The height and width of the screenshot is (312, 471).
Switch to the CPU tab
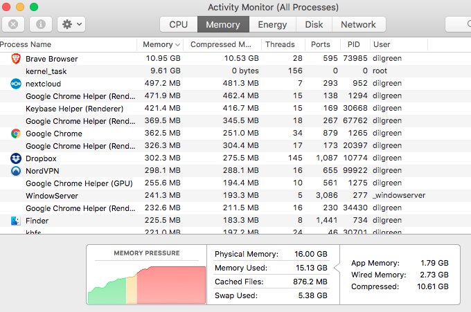tap(179, 24)
